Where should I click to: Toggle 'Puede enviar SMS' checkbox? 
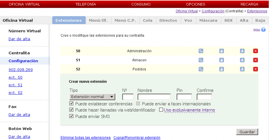(71, 116)
